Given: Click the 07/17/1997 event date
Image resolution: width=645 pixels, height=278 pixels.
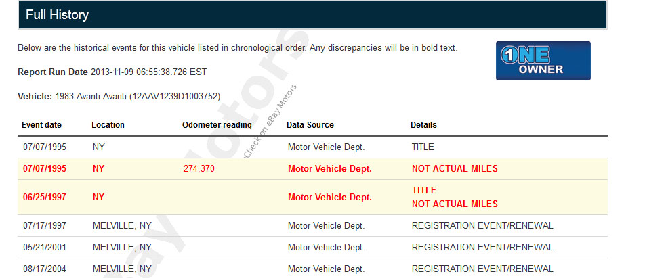Looking at the screenshot, I should [42, 226].
